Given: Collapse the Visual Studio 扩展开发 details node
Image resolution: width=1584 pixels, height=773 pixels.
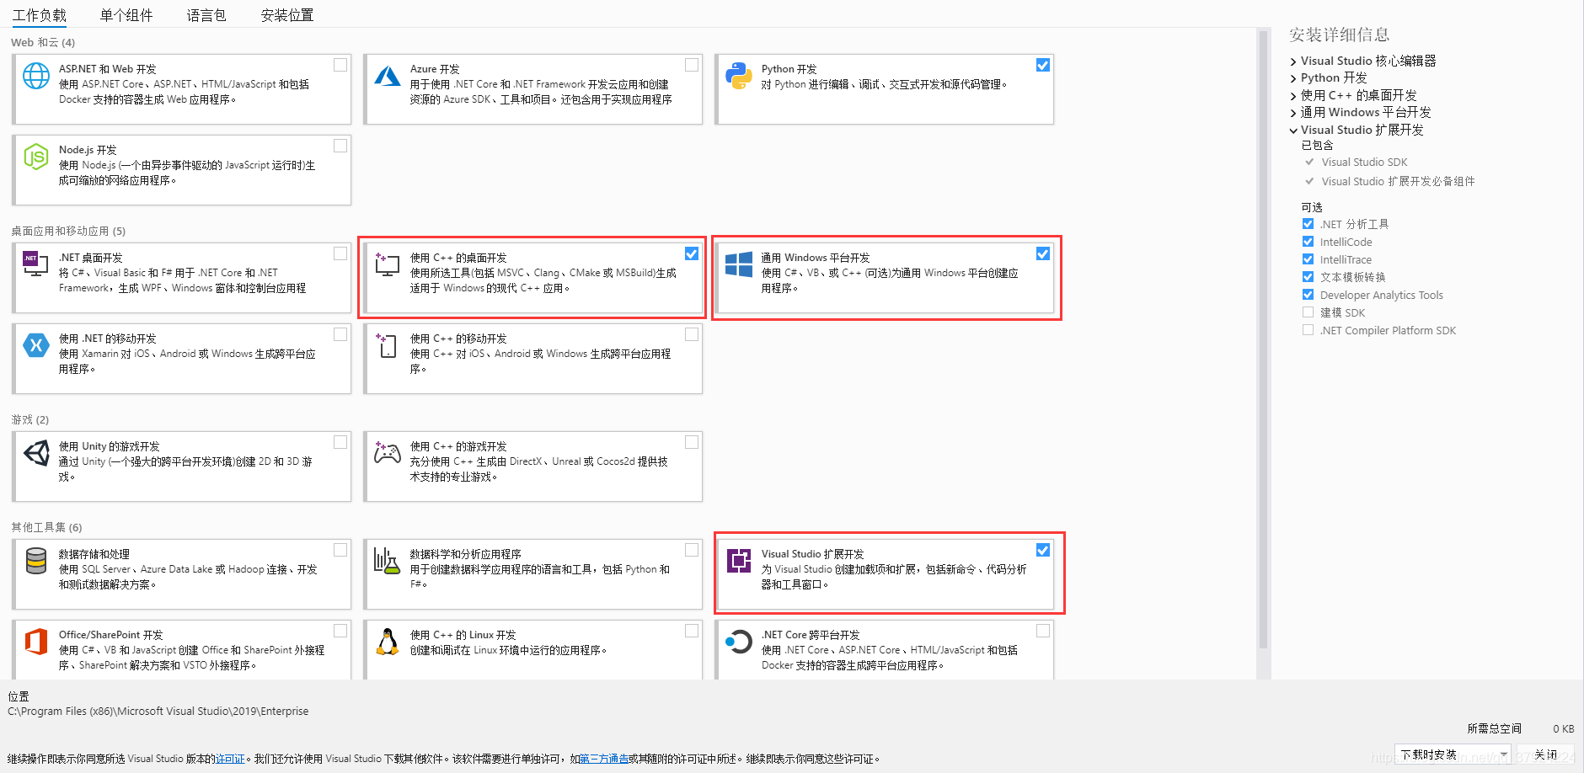Looking at the screenshot, I should (1293, 131).
